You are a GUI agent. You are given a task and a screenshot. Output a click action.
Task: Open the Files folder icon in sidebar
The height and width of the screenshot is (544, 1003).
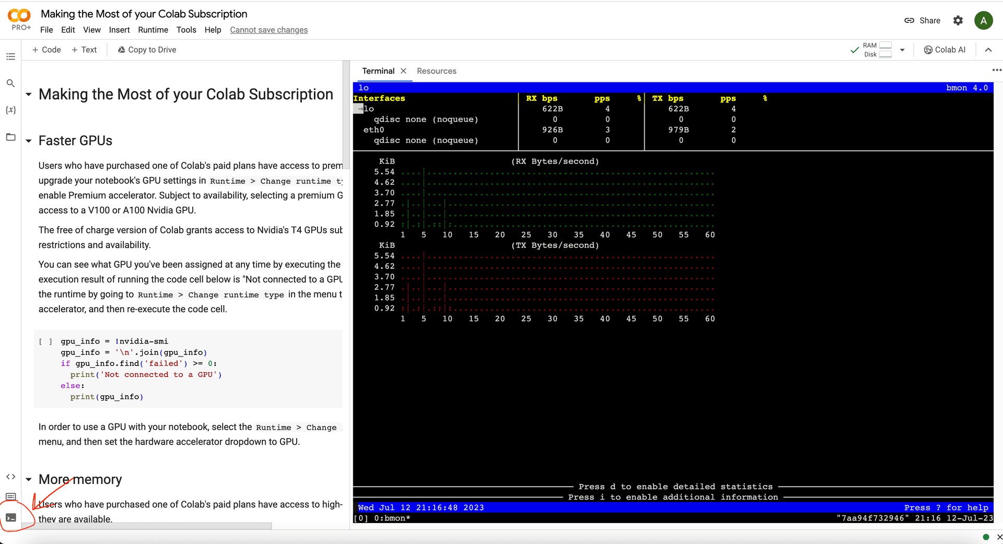[x=10, y=137]
